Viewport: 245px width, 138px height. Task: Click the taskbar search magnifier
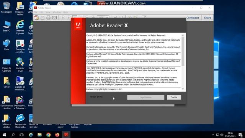point(13,135)
